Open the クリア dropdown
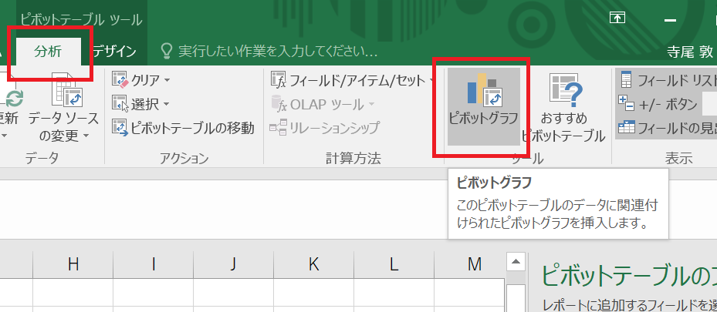Image resolution: width=717 pixels, height=312 pixels. [x=140, y=80]
